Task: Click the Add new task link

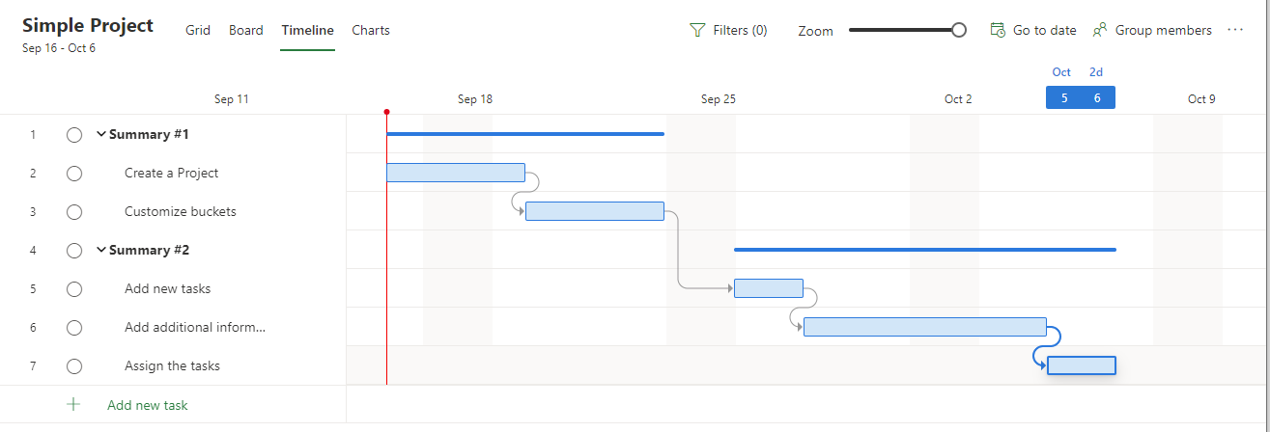Action: pyautogui.click(x=148, y=405)
